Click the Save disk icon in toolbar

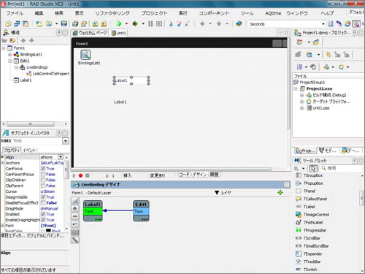tap(64, 23)
